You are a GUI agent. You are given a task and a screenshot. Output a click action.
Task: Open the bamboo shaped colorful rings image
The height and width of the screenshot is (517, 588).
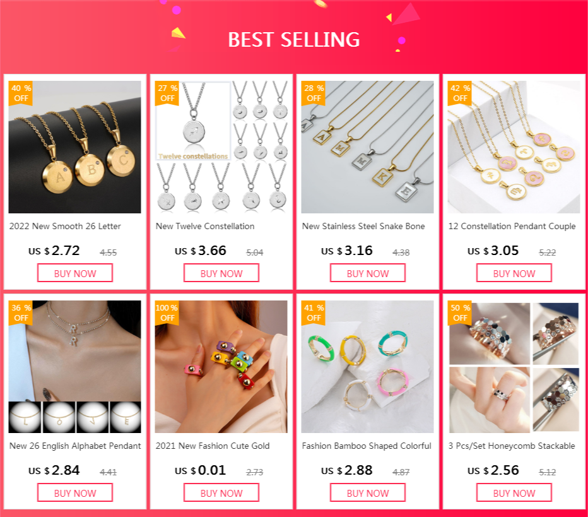click(x=367, y=367)
